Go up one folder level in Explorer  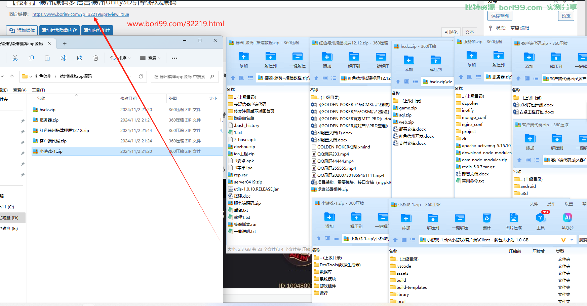(12, 76)
